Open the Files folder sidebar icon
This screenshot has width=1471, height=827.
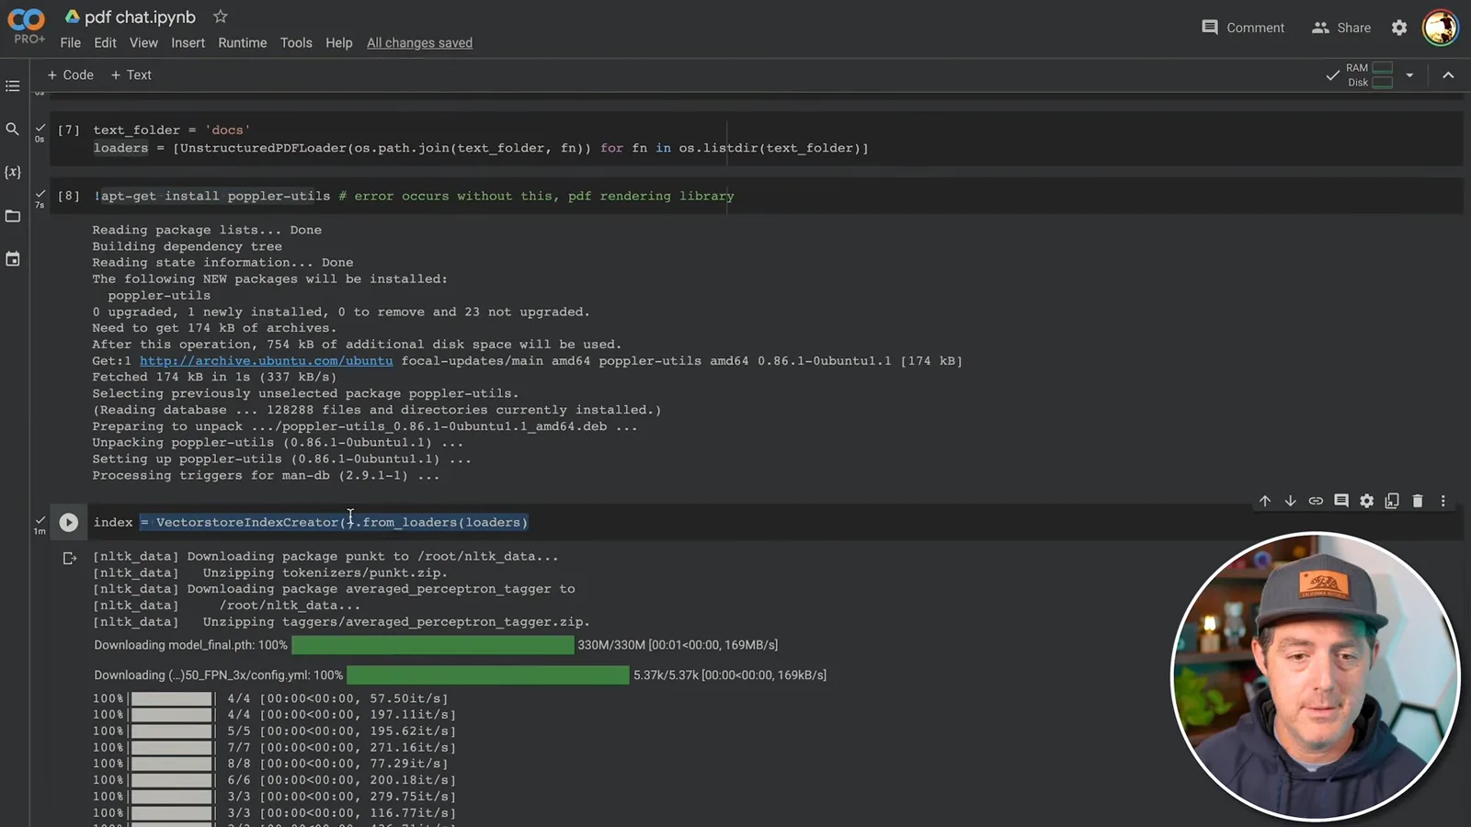pos(12,216)
